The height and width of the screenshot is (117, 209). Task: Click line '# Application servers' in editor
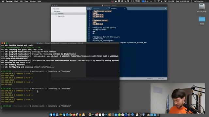(102, 11)
